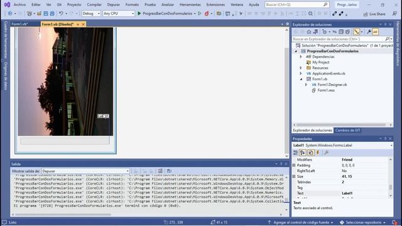Image resolution: width=402 pixels, height=226 pixels.
Task: Expand the Form1.Designer.vb node
Action: coord(306,85)
